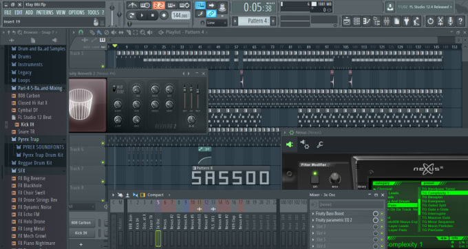
Task: Expand PYREX SOUNDFONTS subfolder
Action: (43, 147)
